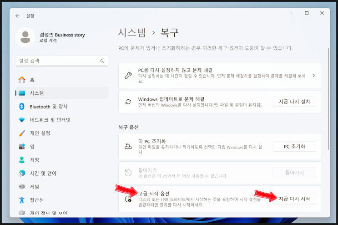338x225 pixels.
Task: Expand PC를 다시 설정하지 않고 문제 해결 chevron
Action: [x=313, y=75]
